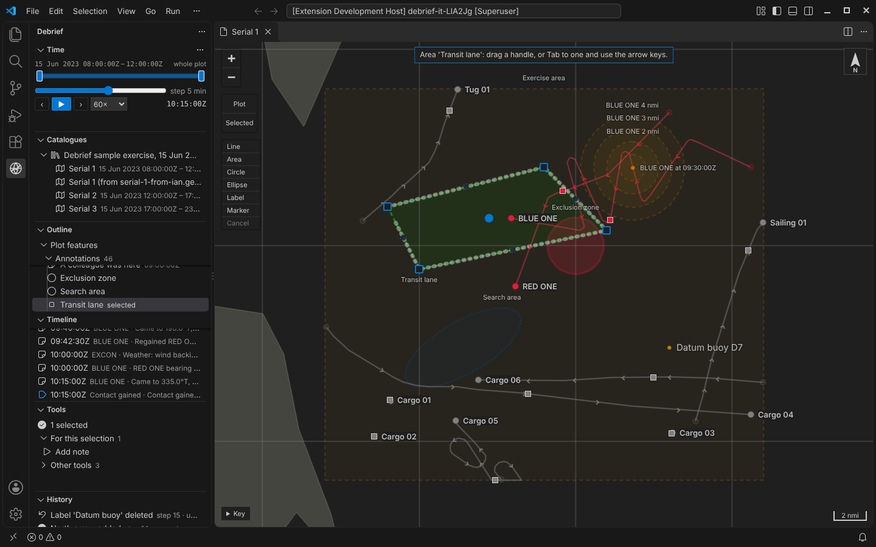876x547 pixels.
Task: Go back with navigation arrow
Action: tap(258, 11)
